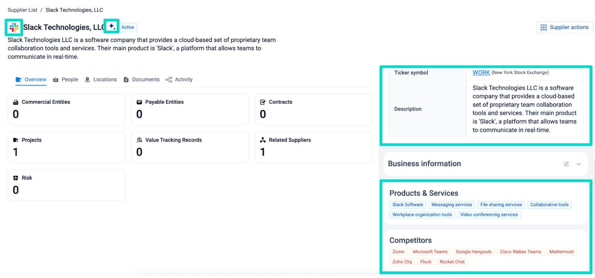Image resolution: width=595 pixels, height=278 pixels.
Task: Go to the Activity tab
Action: pos(179,79)
